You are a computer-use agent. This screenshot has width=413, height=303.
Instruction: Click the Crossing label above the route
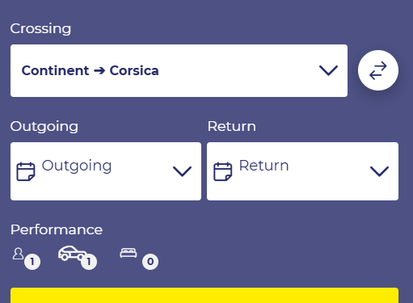(40, 28)
